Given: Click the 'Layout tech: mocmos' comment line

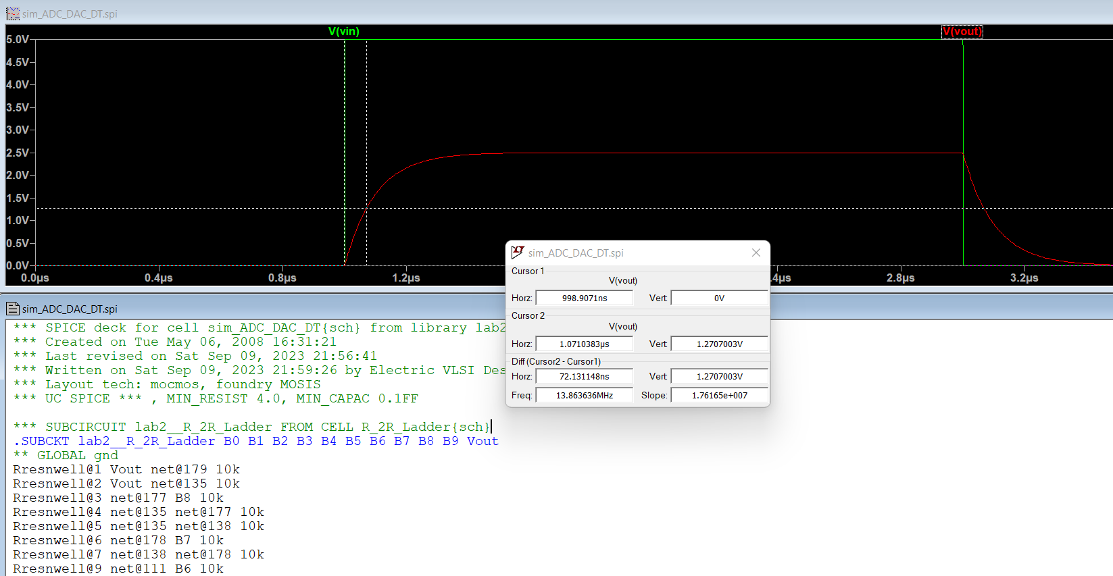Looking at the screenshot, I should click(x=167, y=384).
